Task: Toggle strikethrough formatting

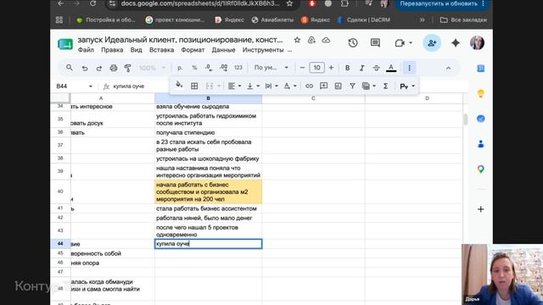Action: click(x=377, y=68)
